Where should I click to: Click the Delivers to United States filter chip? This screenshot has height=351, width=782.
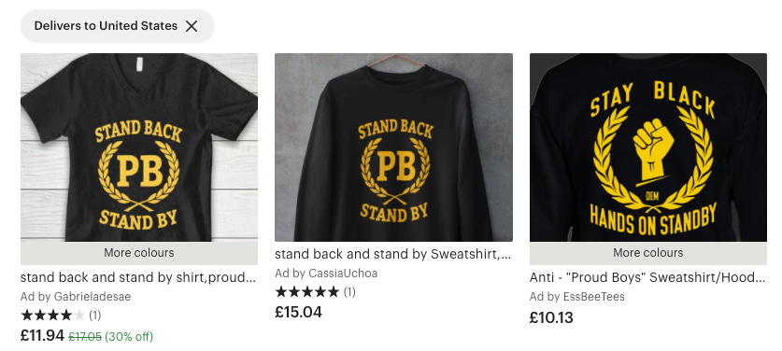pyautogui.click(x=117, y=26)
